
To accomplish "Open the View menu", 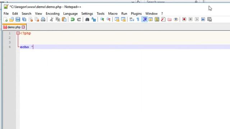I will pyautogui.click(x=38, y=14).
